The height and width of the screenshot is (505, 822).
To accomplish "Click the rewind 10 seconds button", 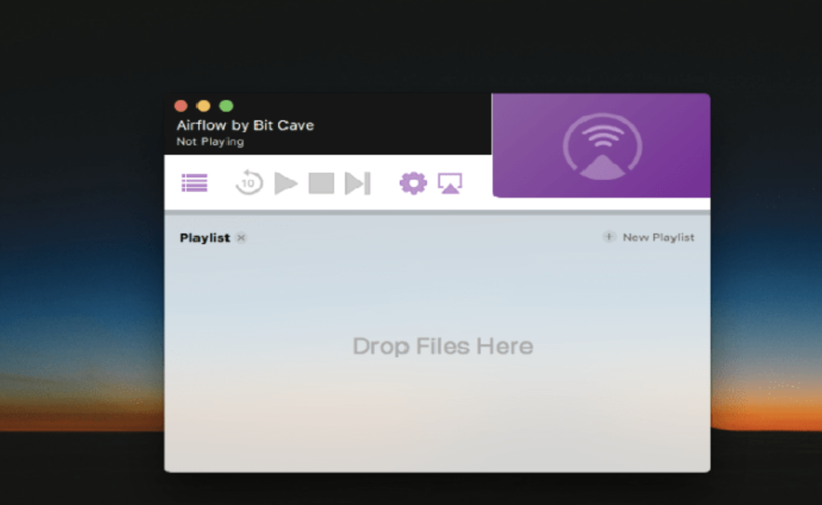I will coord(249,182).
